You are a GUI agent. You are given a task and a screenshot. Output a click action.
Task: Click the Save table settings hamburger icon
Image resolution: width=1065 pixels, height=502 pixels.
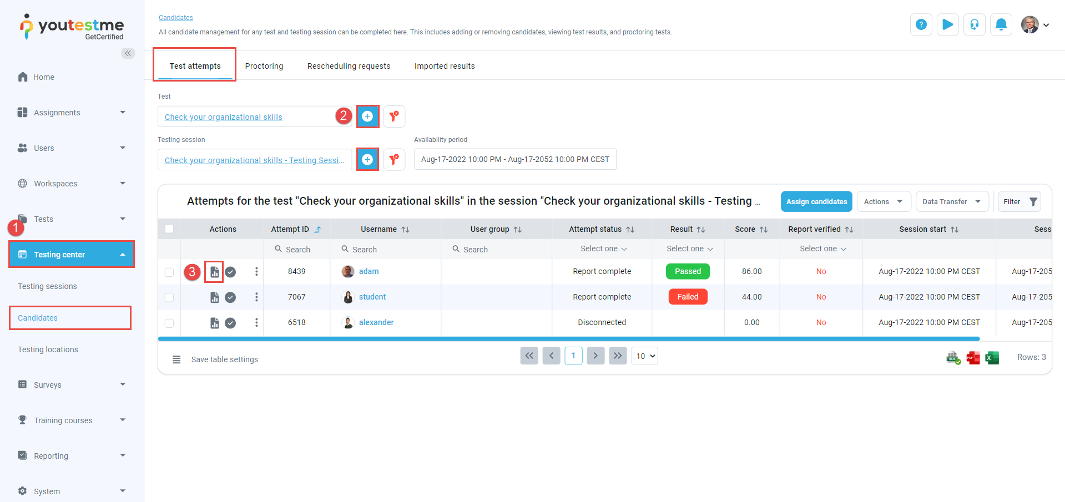click(x=176, y=359)
